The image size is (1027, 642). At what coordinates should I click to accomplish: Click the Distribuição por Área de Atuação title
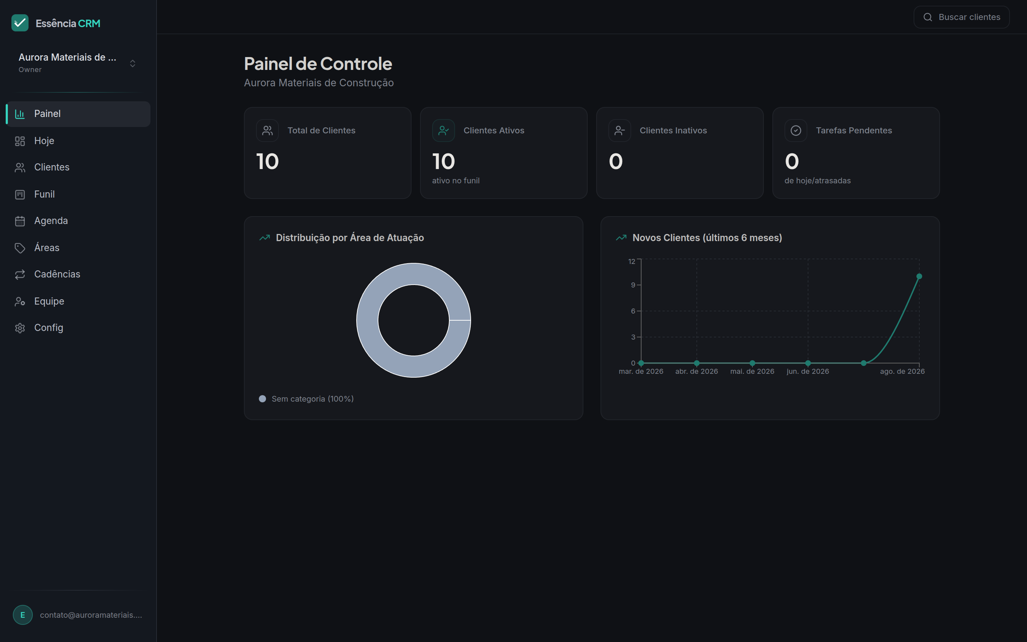(x=350, y=238)
